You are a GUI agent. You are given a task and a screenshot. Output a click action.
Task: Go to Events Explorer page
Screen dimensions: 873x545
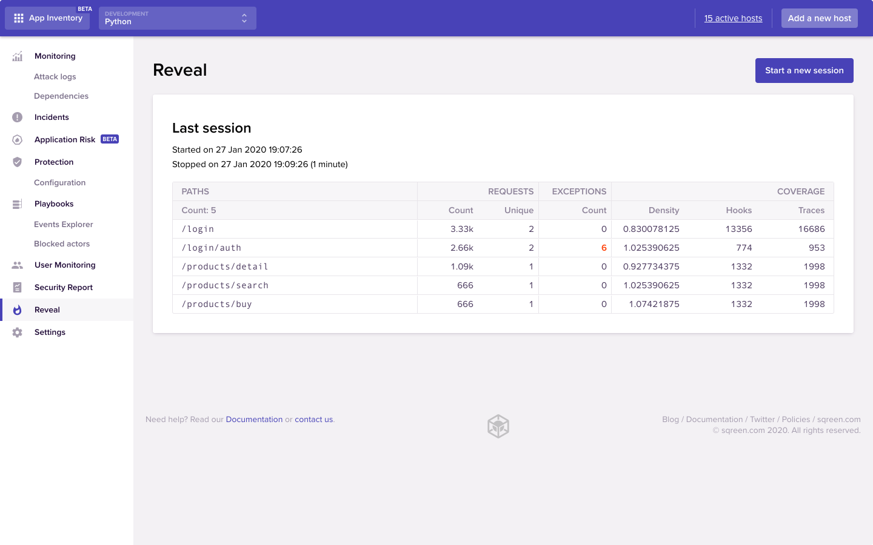click(x=64, y=225)
